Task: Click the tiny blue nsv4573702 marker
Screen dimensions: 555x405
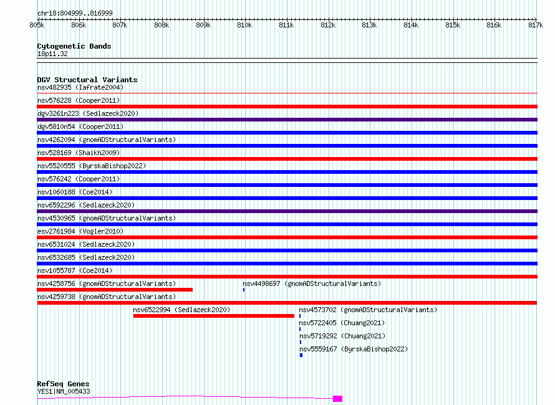Action: 300,316
